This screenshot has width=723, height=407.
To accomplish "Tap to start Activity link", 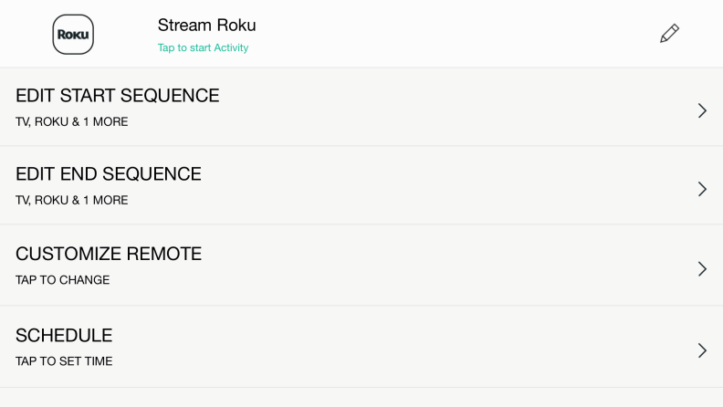I will 203,47.
